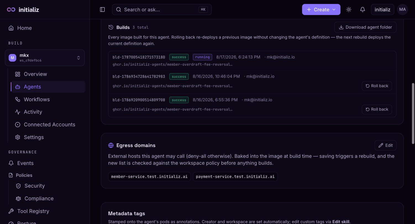Edit the Egress domains

(x=385, y=145)
